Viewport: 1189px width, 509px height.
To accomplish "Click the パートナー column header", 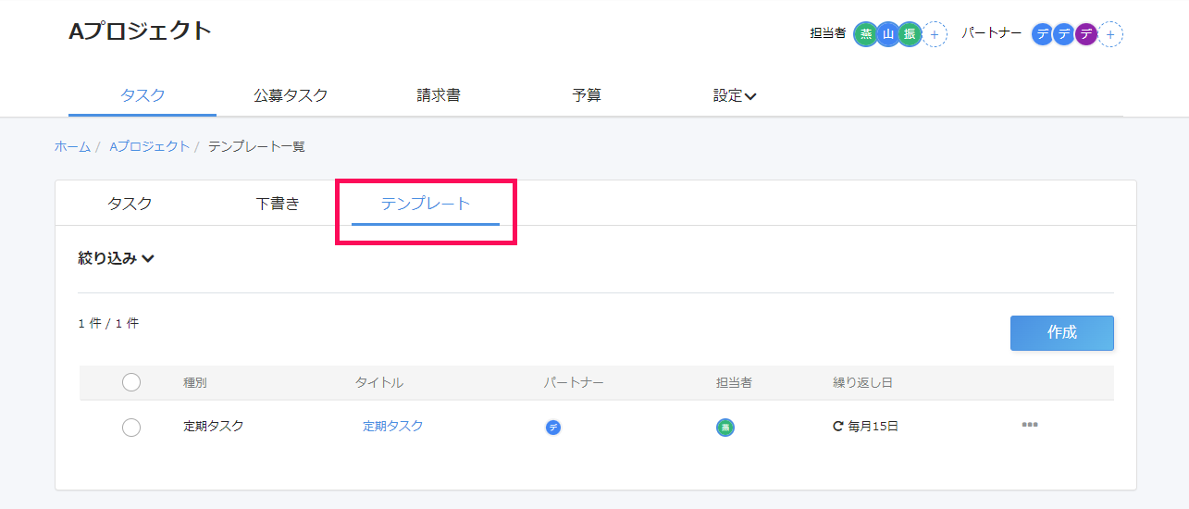I will [x=574, y=382].
